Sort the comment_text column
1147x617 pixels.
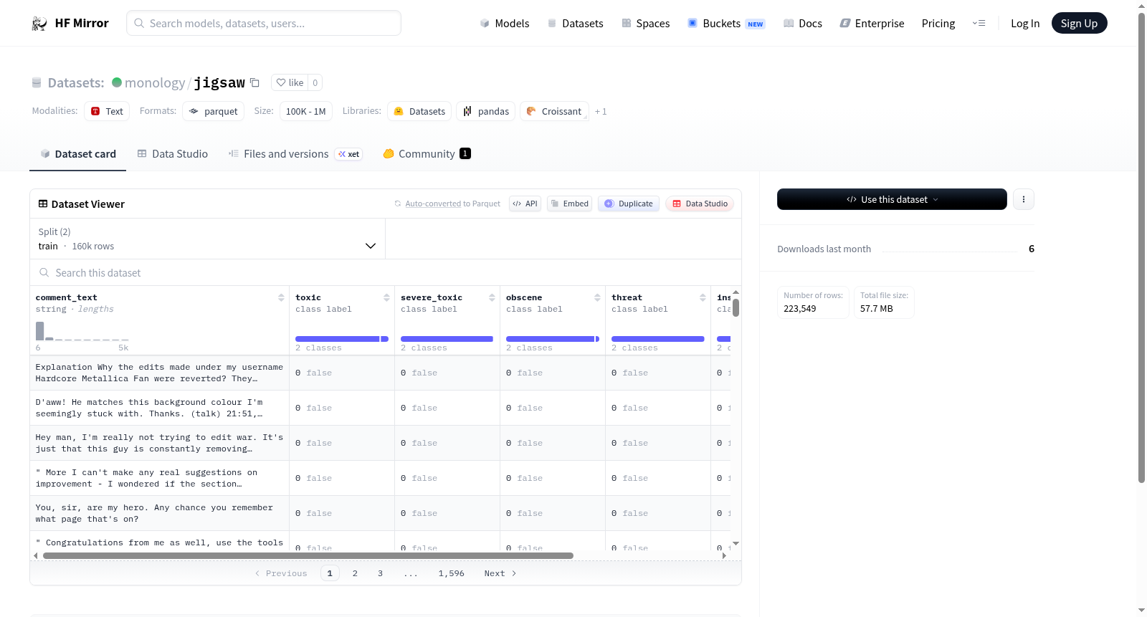pos(281,297)
